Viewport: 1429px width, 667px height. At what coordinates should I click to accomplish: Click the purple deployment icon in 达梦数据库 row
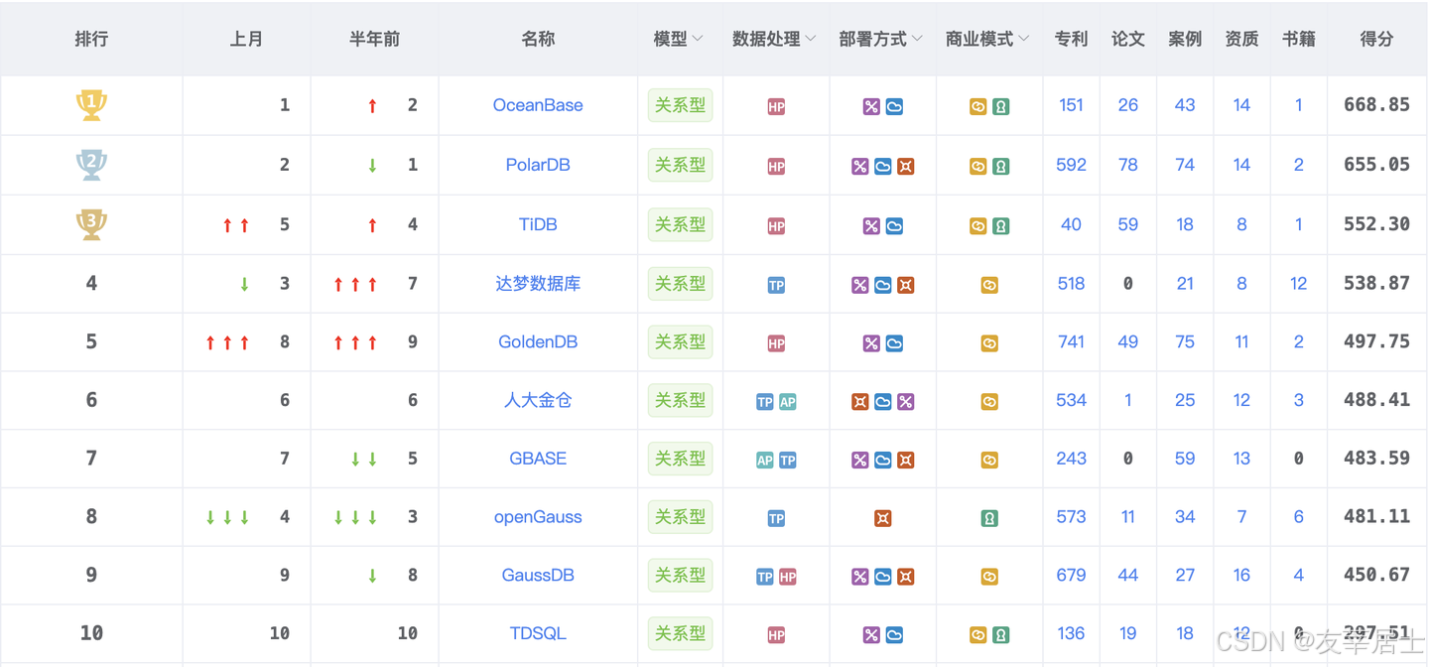860,285
